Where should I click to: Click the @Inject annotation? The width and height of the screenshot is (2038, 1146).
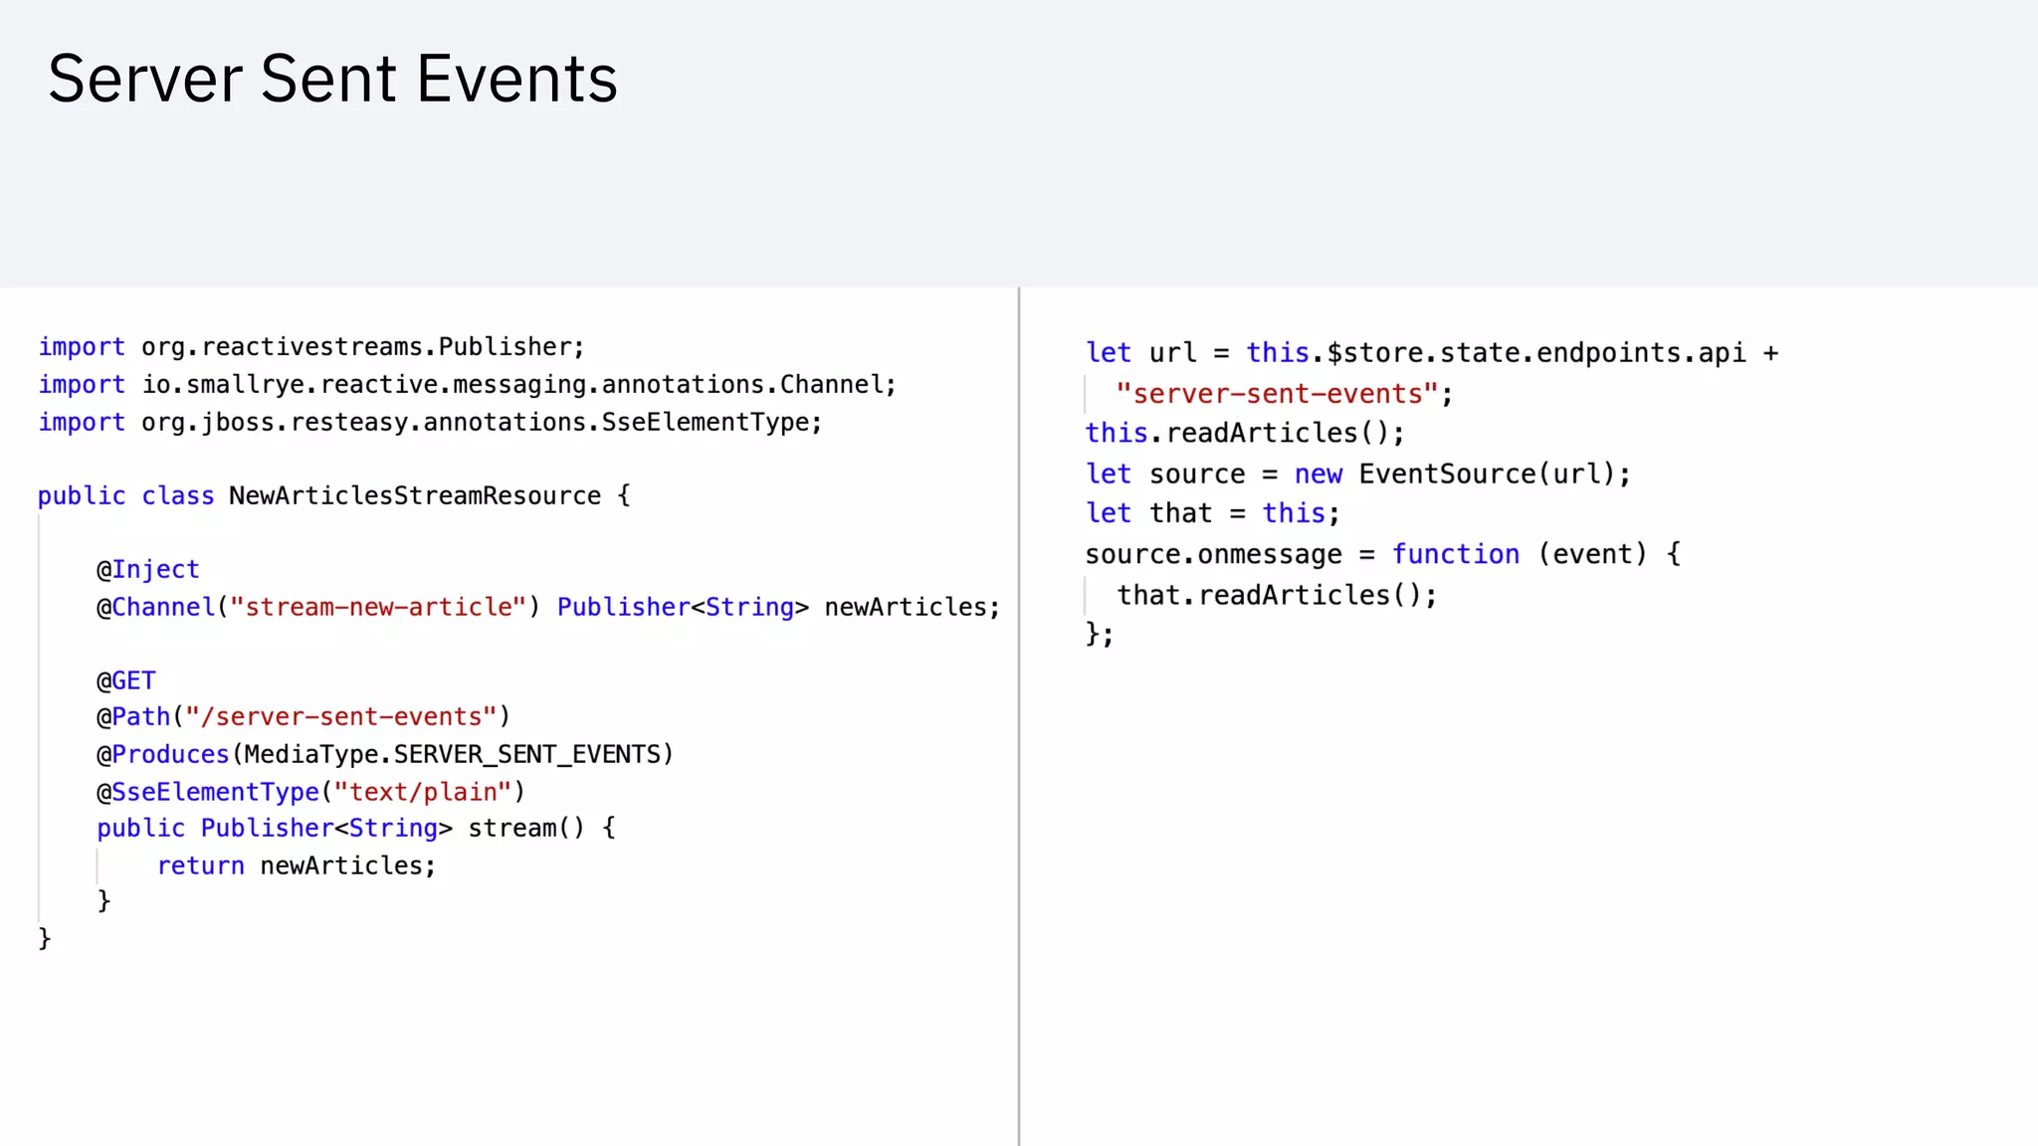[148, 569]
